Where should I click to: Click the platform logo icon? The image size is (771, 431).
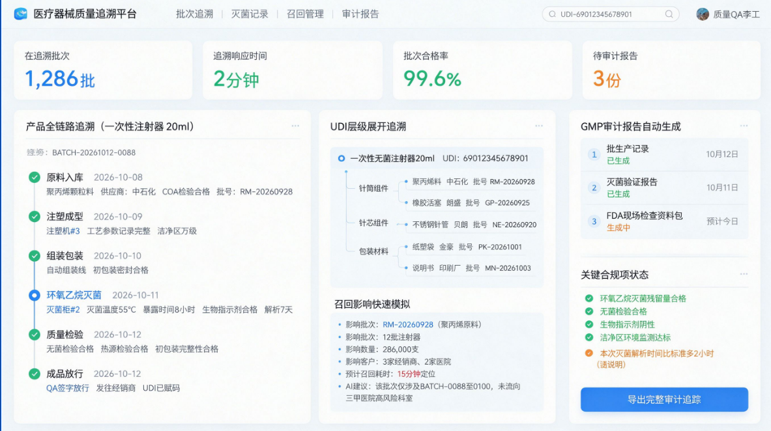(21, 14)
